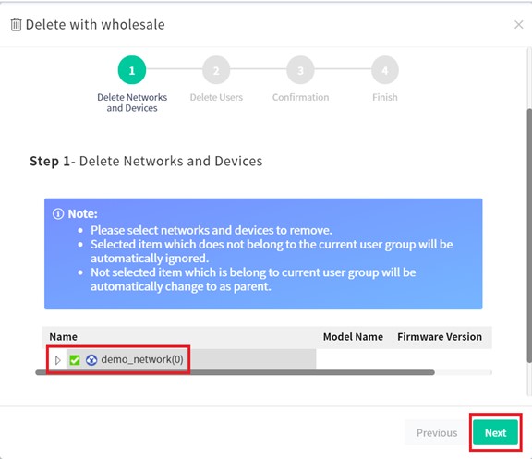Close the Delete with wholesale dialog
Screen dimensions: 532x459
(518, 25)
